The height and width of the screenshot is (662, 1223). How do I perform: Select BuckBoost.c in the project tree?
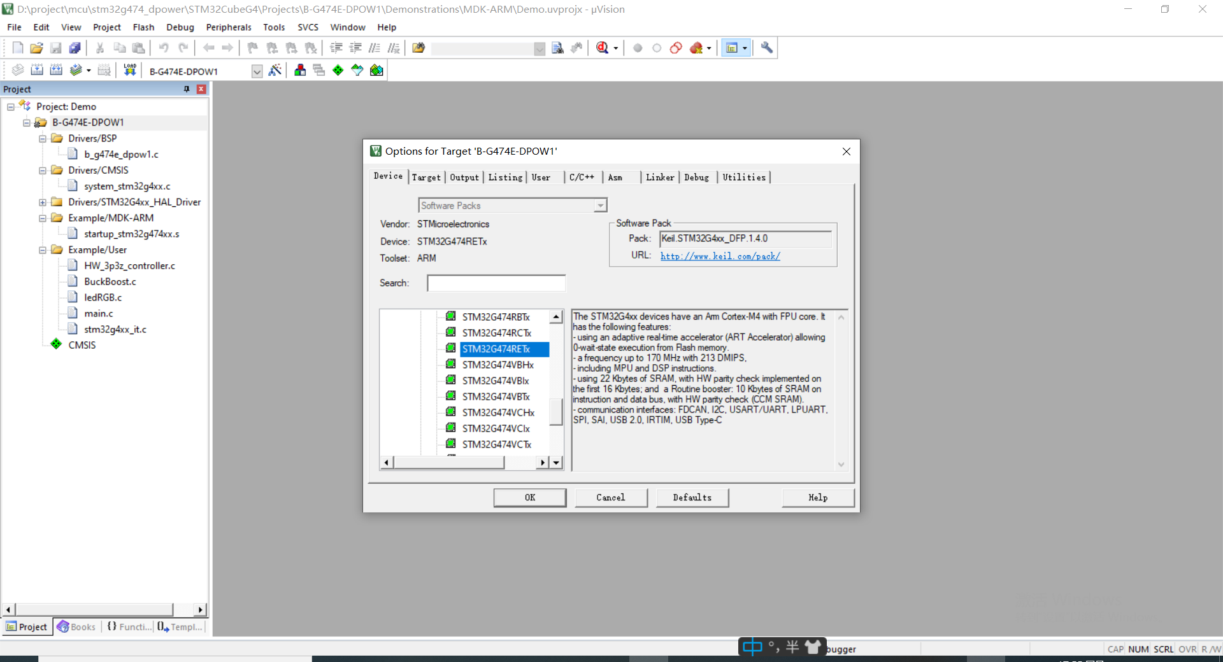tap(110, 281)
